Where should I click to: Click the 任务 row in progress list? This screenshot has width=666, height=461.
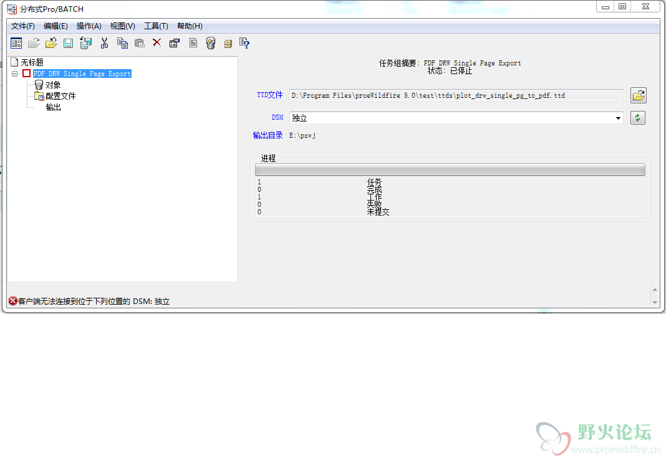click(450, 182)
